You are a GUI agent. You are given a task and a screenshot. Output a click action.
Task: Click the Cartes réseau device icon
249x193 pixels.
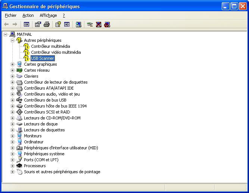point(19,70)
